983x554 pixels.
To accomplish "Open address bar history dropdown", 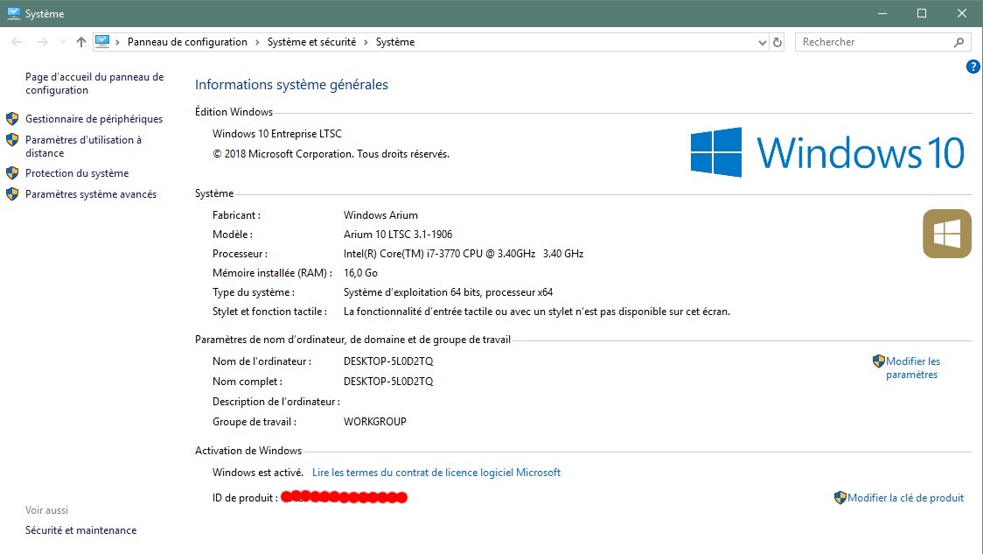I will pyautogui.click(x=763, y=43).
